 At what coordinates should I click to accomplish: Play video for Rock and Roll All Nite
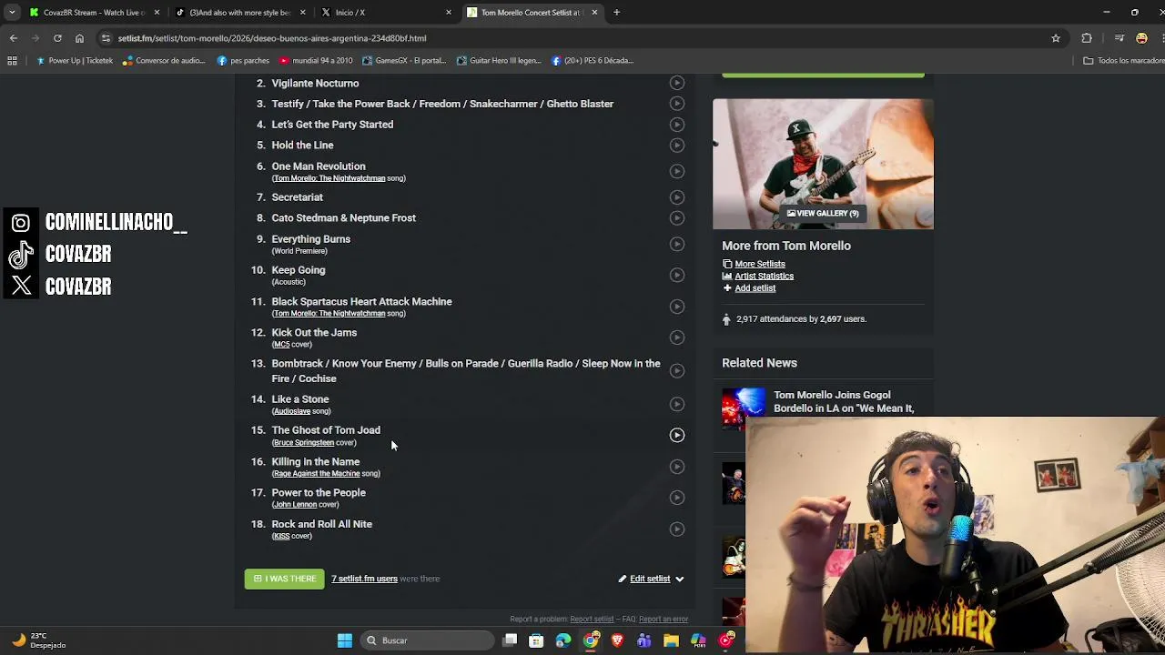point(677,529)
